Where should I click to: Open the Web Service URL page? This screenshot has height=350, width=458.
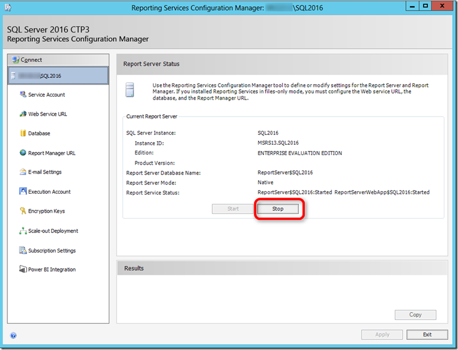coord(48,114)
